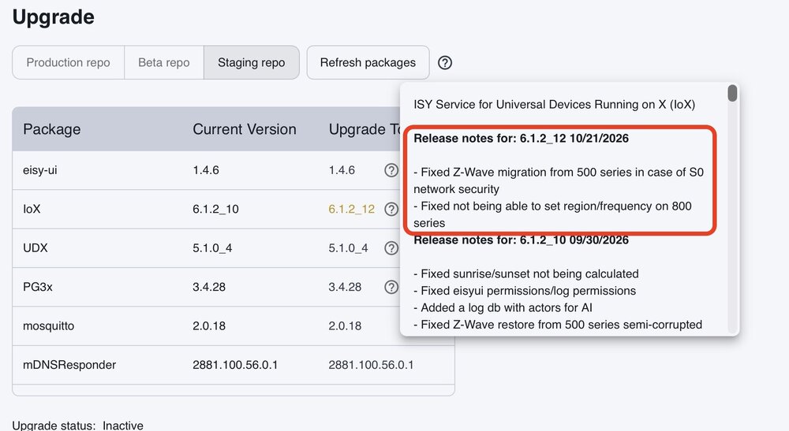The height and width of the screenshot is (431, 789).
Task: Click 'Release notes for: 6.1.2_10' heading
Action: [x=521, y=240]
